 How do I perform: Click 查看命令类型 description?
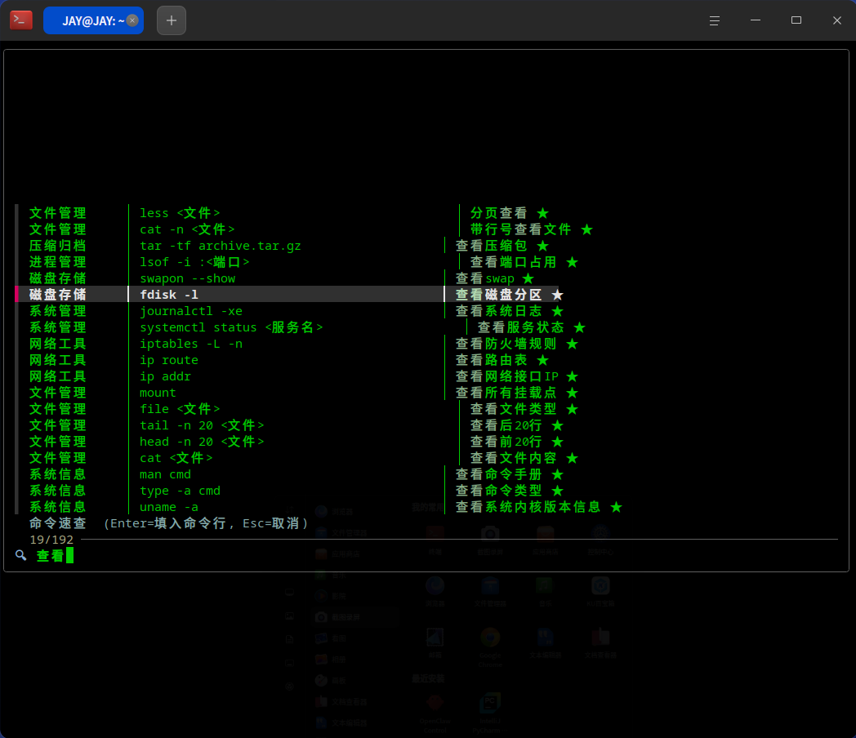click(x=498, y=491)
